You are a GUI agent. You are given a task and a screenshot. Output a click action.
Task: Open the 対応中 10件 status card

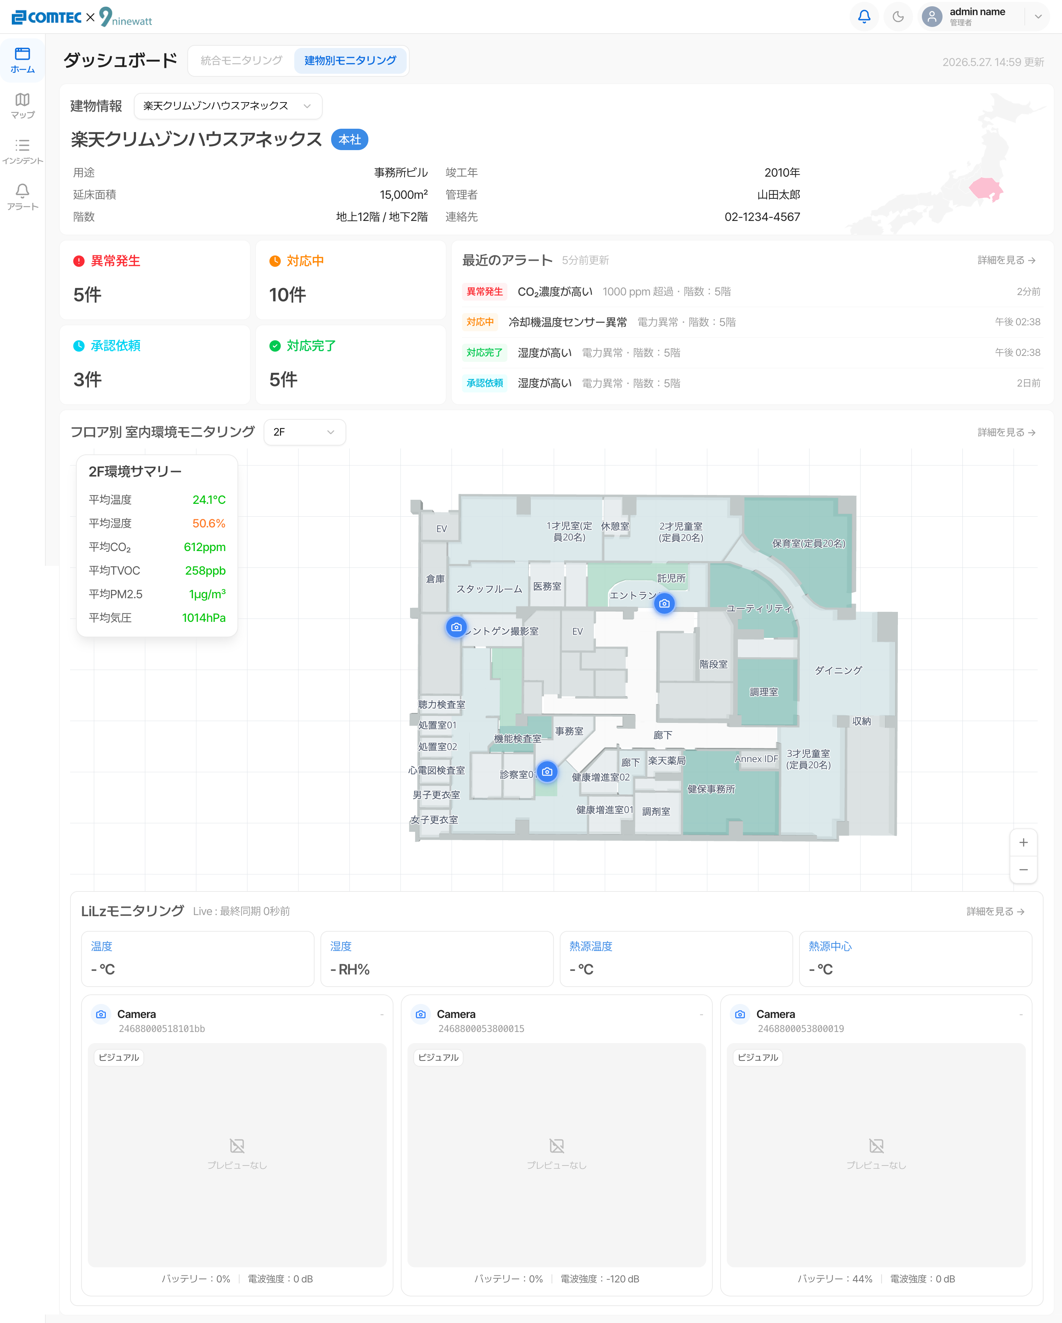point(350,280)
